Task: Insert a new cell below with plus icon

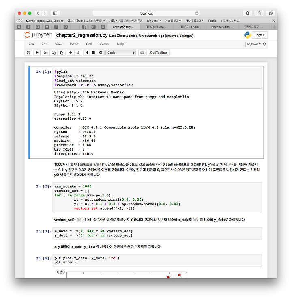Action: [x=37, y=53]
